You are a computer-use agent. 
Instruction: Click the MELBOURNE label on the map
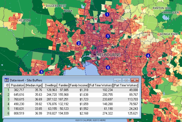tap(108, 55)
